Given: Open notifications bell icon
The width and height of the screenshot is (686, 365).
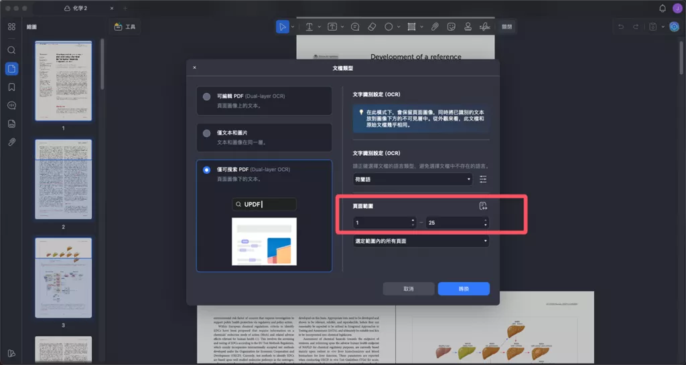Looking at the screenshot, I should [663, 8].
